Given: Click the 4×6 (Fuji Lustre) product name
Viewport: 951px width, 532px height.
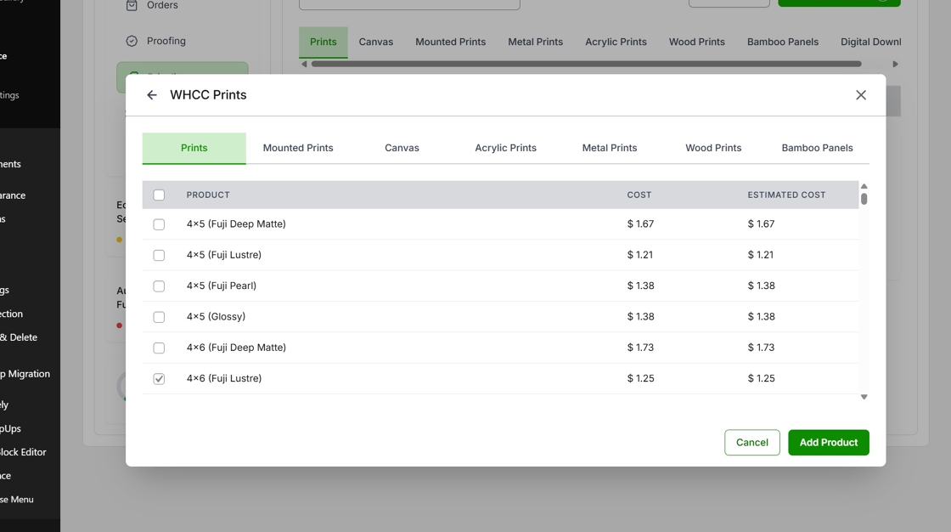Looking at the screenshot, I should 224,379.
